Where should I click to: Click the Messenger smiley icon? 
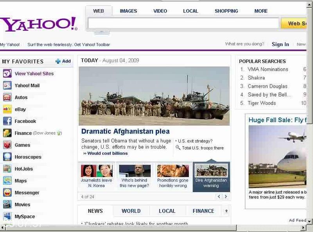[7, 193]
